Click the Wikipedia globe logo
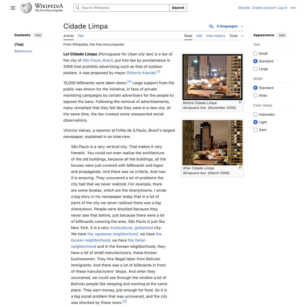 [x=26, y=8]
